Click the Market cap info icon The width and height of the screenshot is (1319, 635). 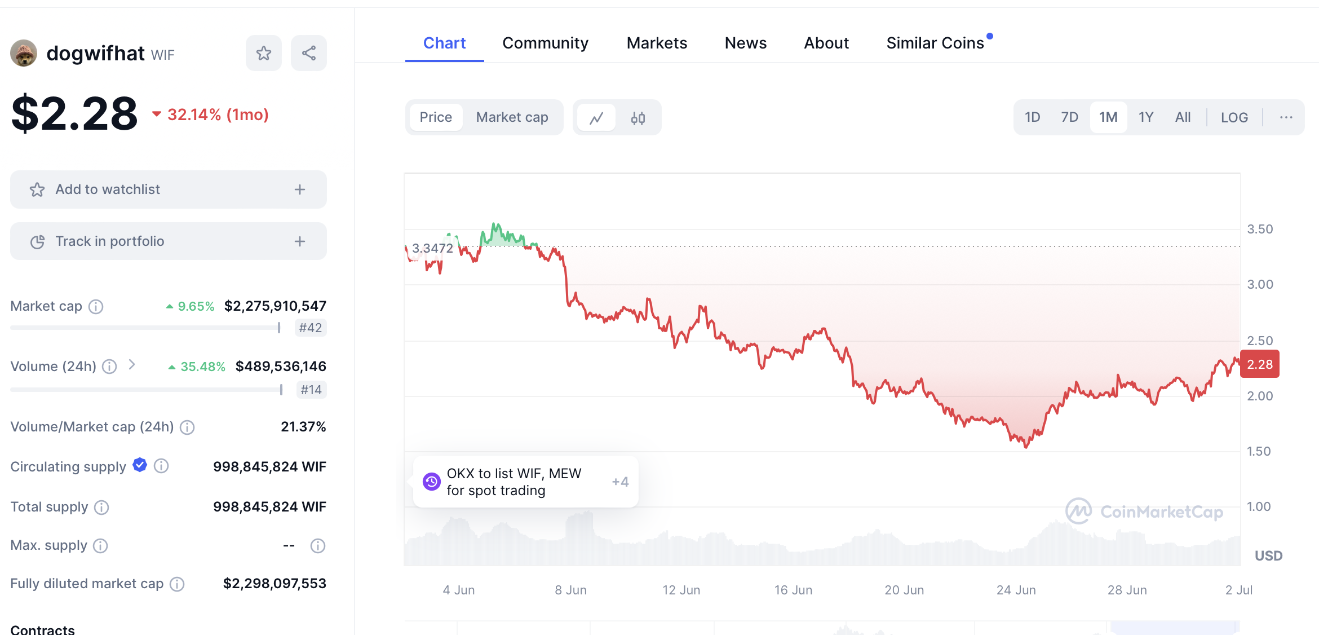pyautogui.click(x=96, y=307)
